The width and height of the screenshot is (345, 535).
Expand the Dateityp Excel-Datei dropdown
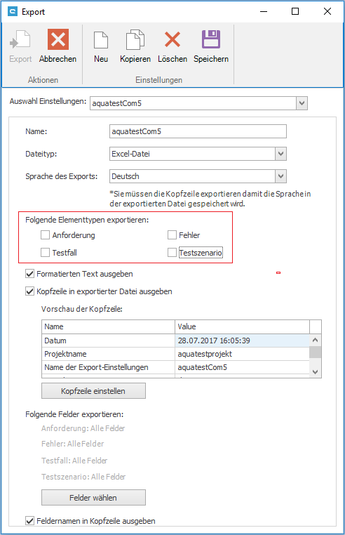coord(280,154)
